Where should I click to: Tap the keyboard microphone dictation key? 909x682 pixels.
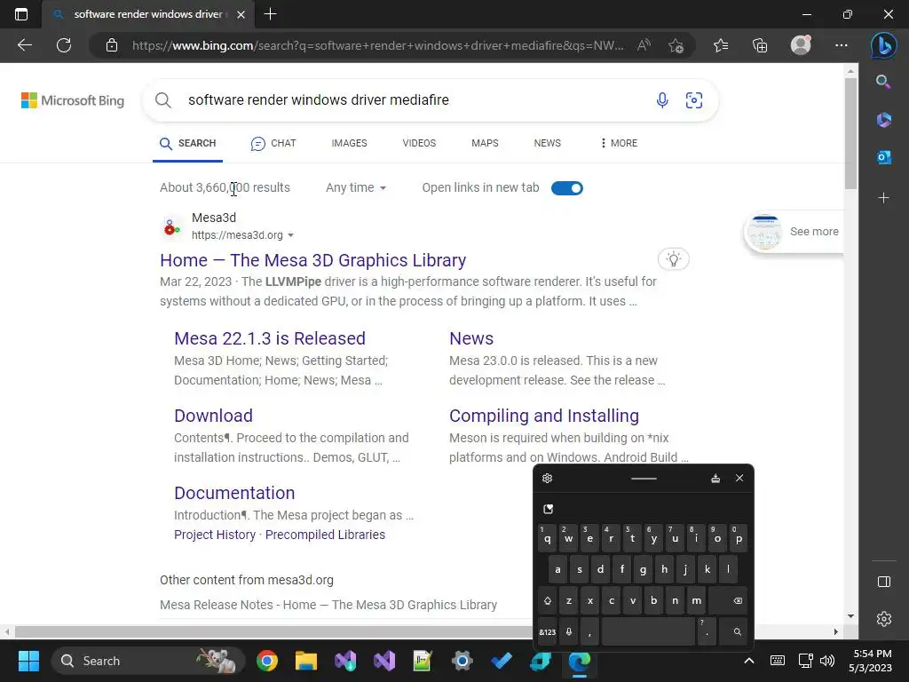[x=569, y=631]
